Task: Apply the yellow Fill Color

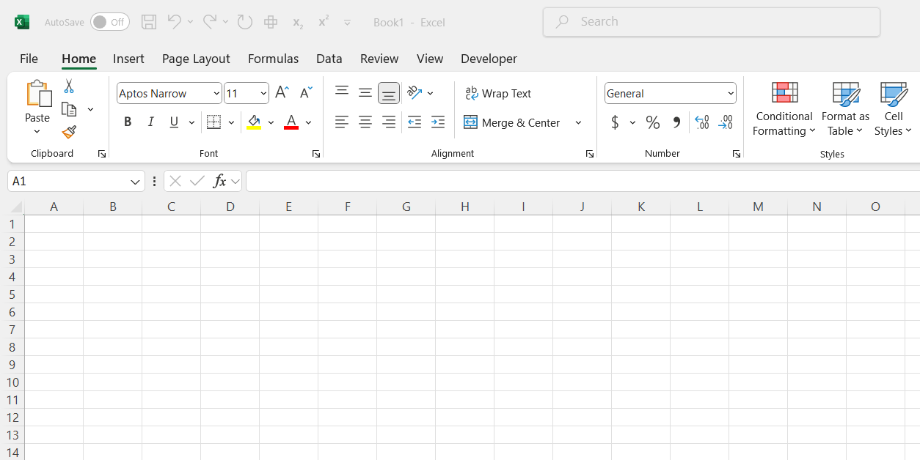Action: 254,122
